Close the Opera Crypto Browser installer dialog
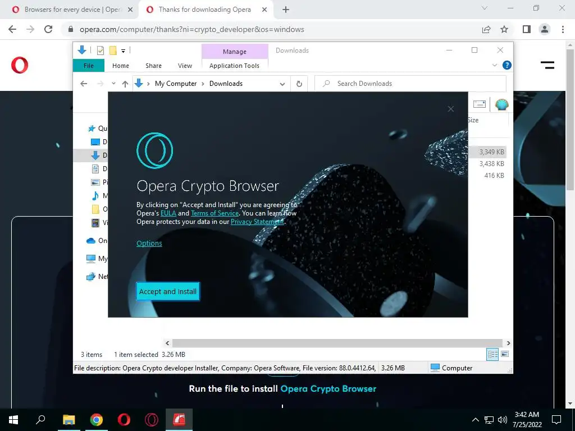This screenshot has height=431, width=575. [451, 109]
